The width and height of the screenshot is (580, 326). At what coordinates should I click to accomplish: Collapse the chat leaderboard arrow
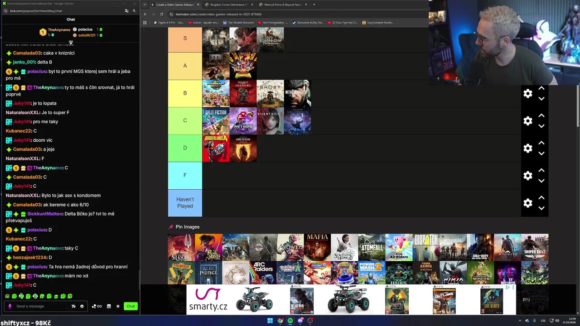coord(71,43)
